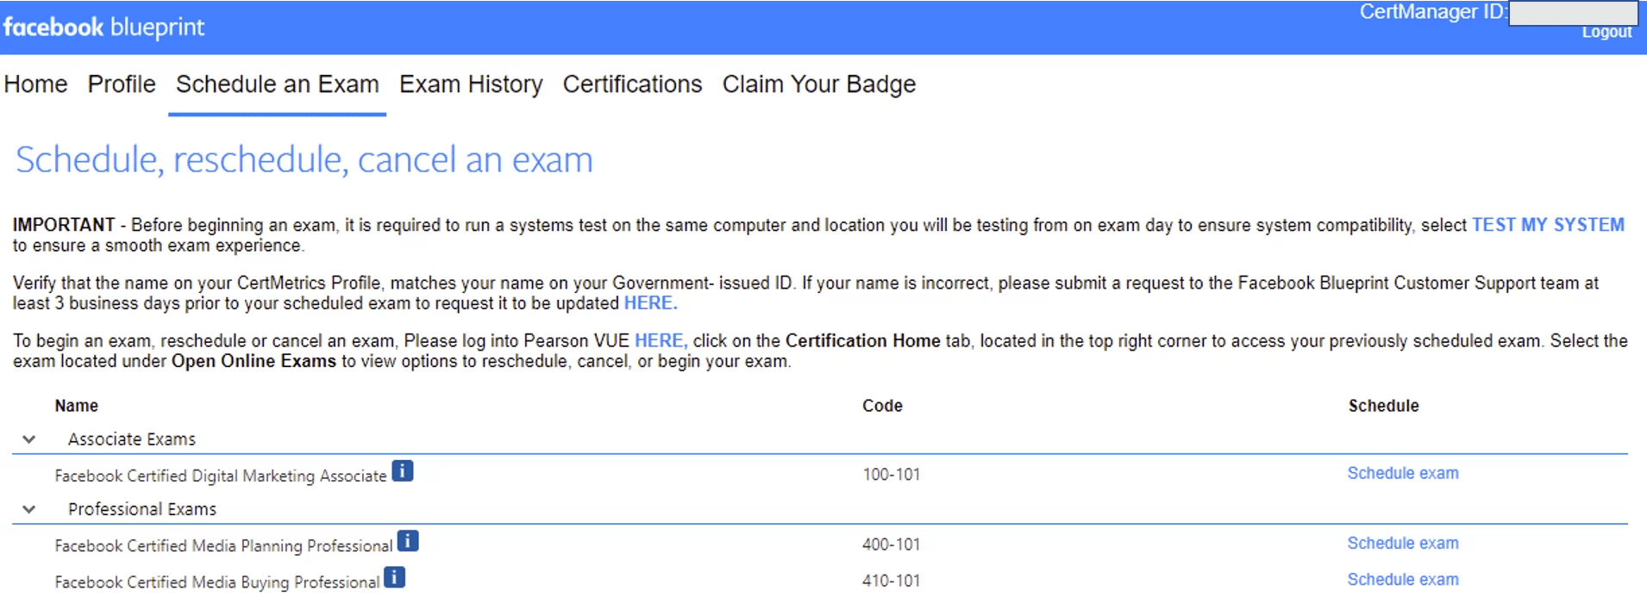Open the Certifications tab
Screen dimensions: 1647x604
pyautogui.click(x=632, y=84)
